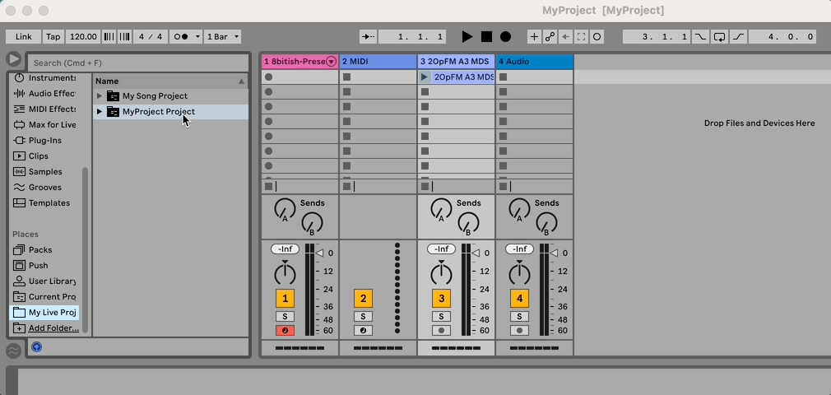Viewport: 831px width, 395px height.
Task: Click the browser places scrollbar
Action: (x=85, y=249)
